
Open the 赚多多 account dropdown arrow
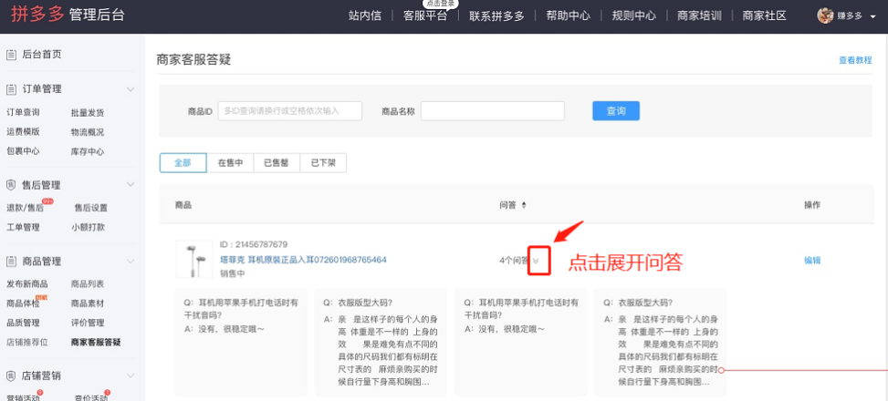tap(872, 17)
